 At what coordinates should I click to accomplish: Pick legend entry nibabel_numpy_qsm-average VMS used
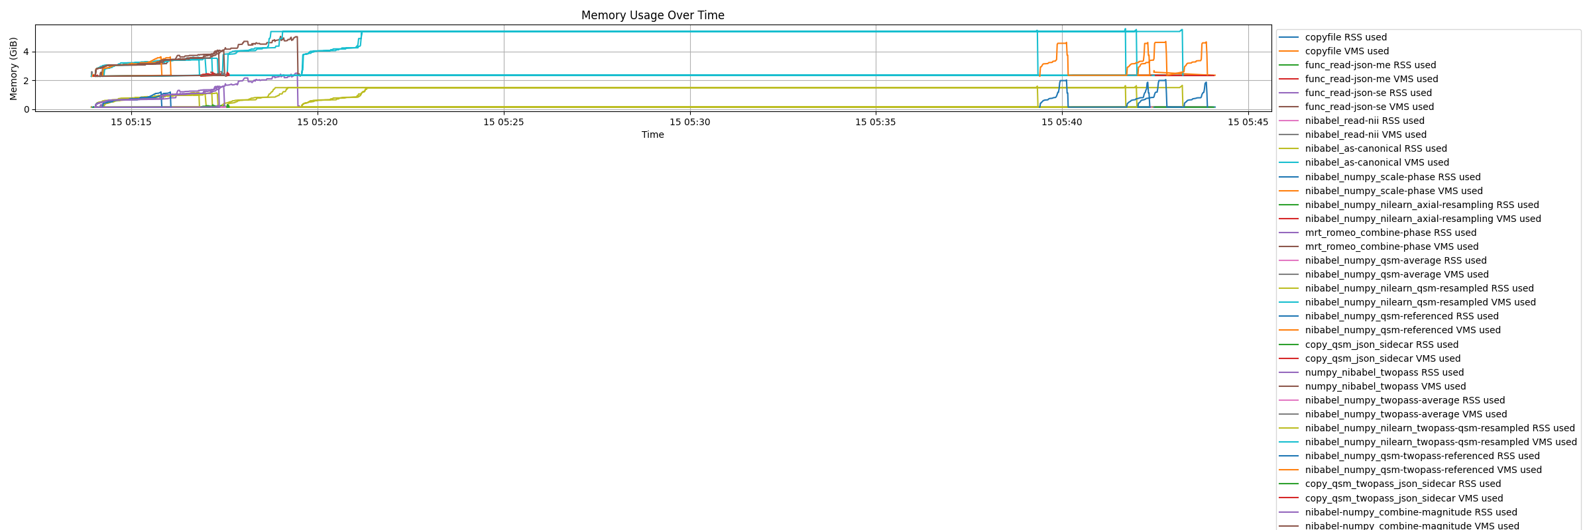1384,275
